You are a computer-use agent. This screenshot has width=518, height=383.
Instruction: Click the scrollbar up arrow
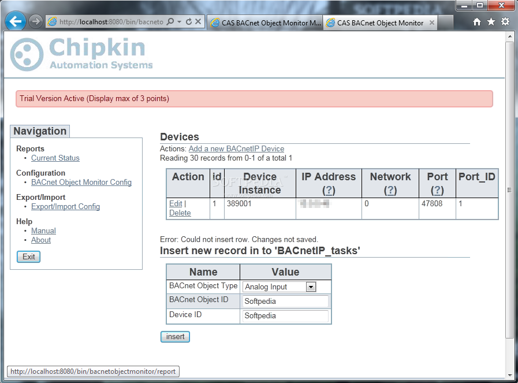point(510,36)
